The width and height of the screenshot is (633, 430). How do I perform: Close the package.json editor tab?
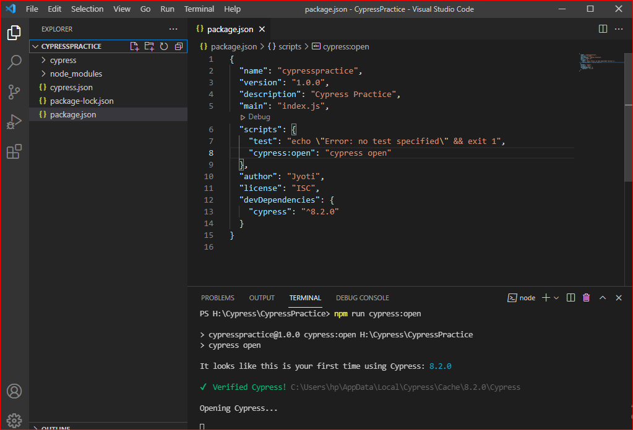click(x=262, y=29)
